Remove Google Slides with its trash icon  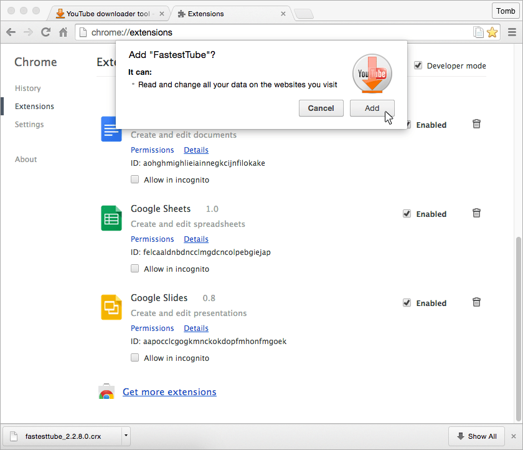pos(477,302)
